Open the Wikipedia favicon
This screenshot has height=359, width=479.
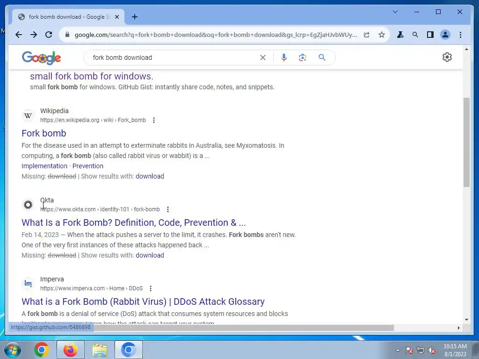[x=28, y=115]
